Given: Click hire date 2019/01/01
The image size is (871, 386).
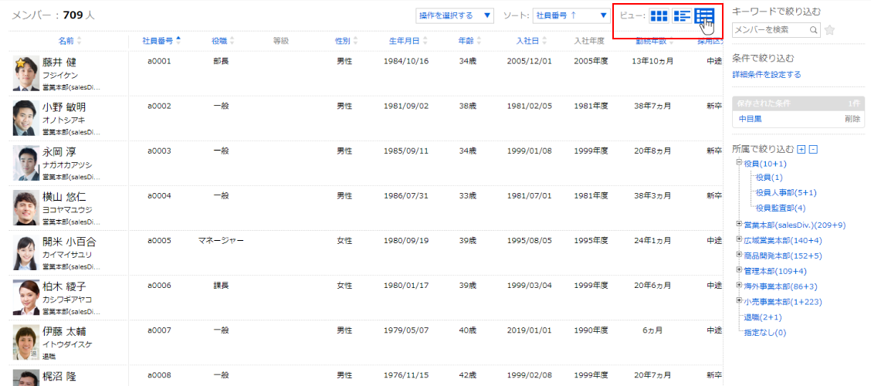Looking at the screenshot, I should pos(530,330).
